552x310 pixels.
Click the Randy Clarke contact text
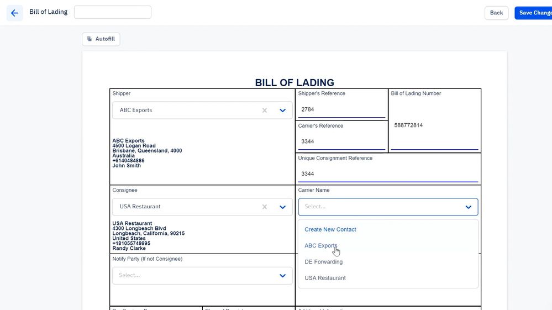pyautogui.click(x=129, y=249)
